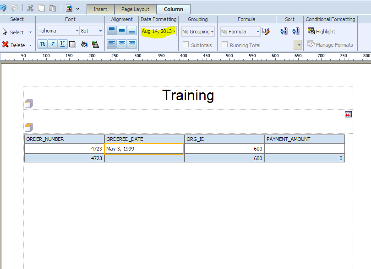Select the Column tab
The image size is (371, 269).
click(x=174, y=9)
